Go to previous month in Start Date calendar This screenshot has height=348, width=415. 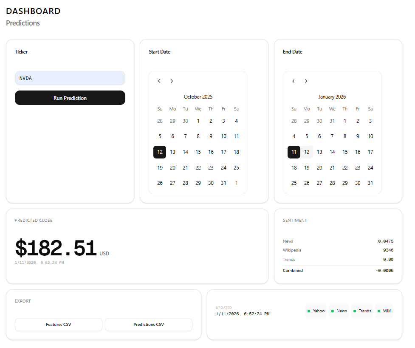tap(159, 81)
